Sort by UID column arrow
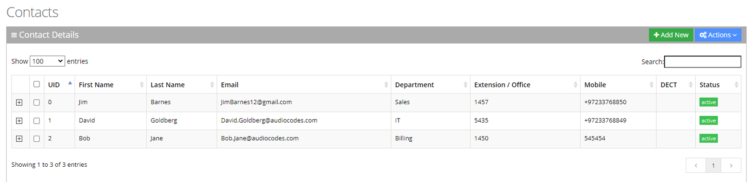 [70, 83]
